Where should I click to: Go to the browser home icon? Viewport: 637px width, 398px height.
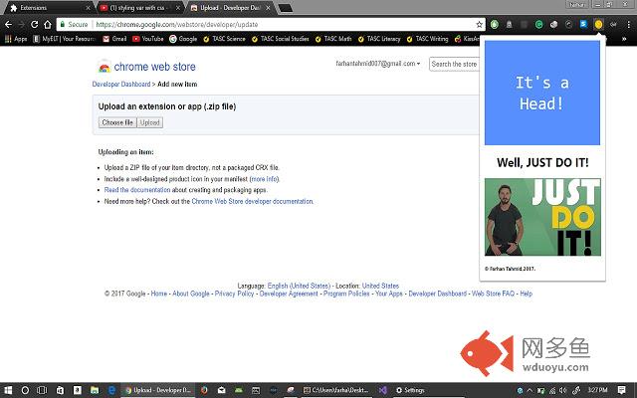pos(48,24)
